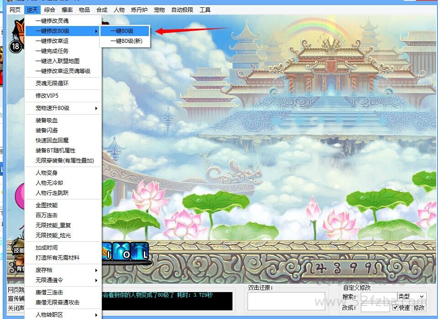This screenshot has width=438, height=319.
Task: Choose 一键80级(新) option
Action: [x=126, y=41]
